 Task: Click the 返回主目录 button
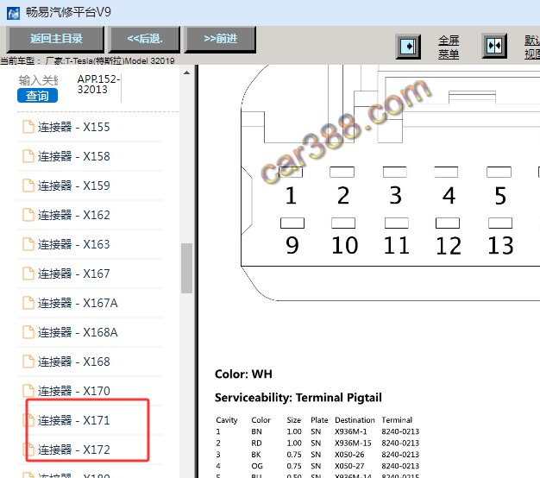[x=56, y=39]
